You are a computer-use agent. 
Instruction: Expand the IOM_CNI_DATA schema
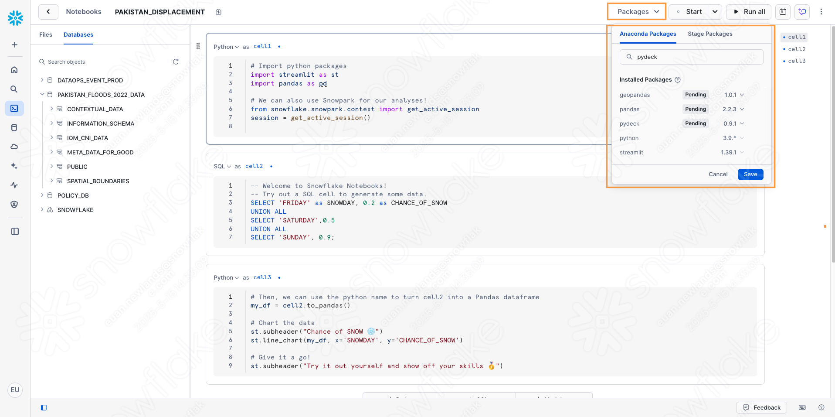51,137
